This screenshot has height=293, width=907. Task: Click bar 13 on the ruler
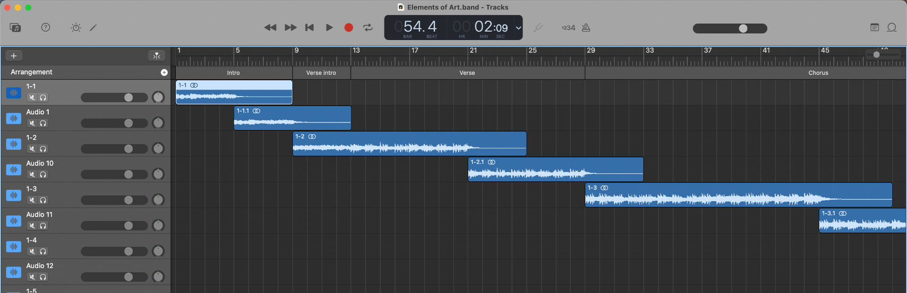[x=356, y=51]
